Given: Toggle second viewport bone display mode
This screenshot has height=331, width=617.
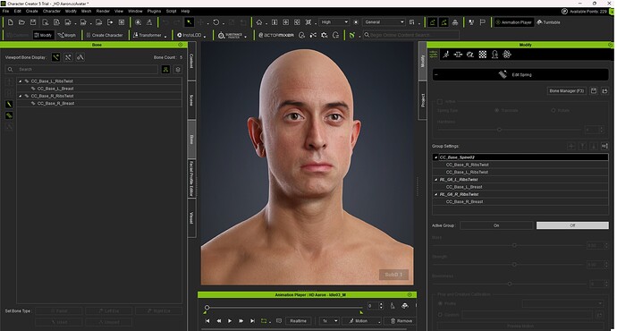Looking at the screenshot, I should 68,57.
